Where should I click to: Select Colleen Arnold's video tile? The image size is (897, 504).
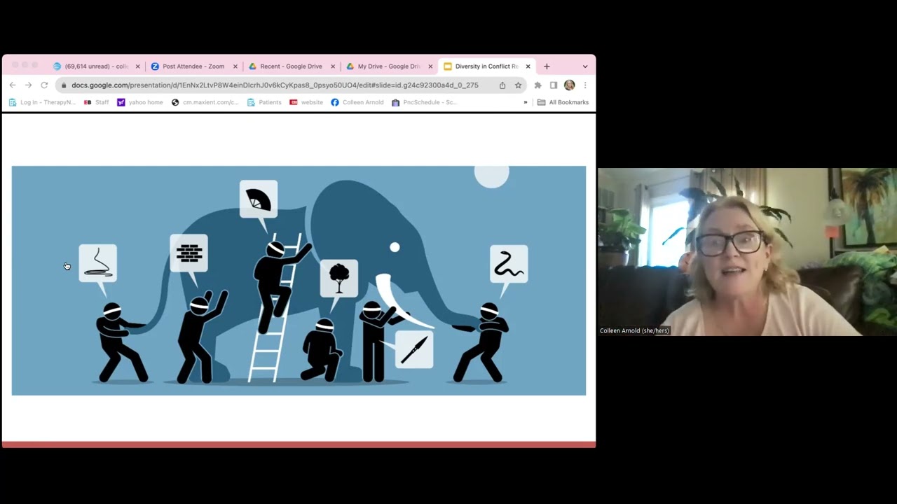pos(747,252)
